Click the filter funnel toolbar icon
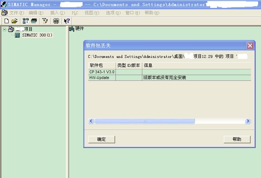 [45, 21]
